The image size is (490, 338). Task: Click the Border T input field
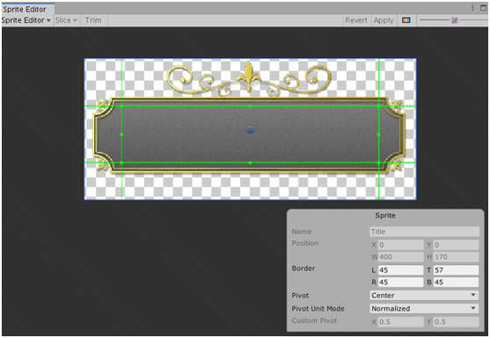point(456,270)
